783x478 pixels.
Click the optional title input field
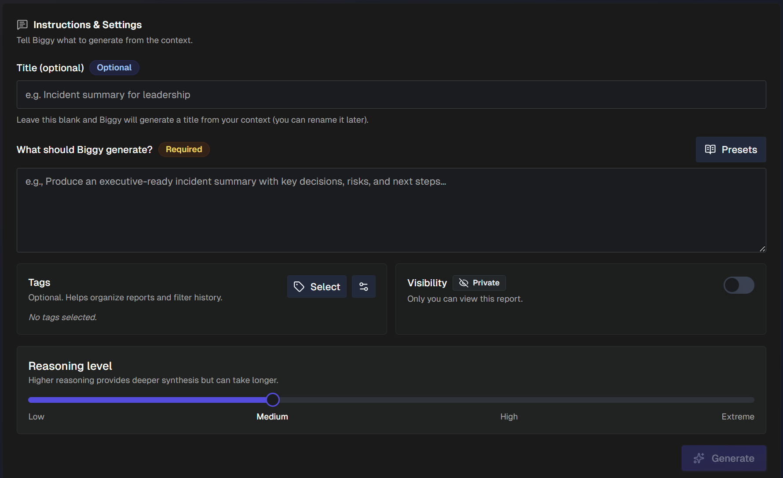pyautogui.click(x=391, y=94)
